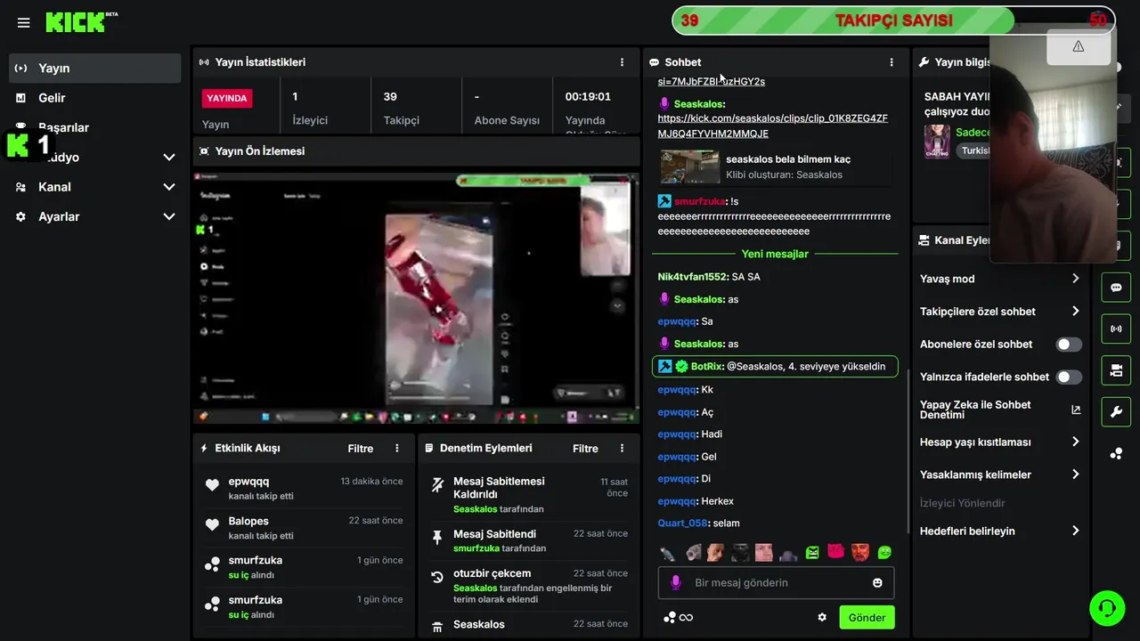This screenshot has height=641, width=1140.
Task: Select the green smiling blob emote
Action: coord(884,552)
